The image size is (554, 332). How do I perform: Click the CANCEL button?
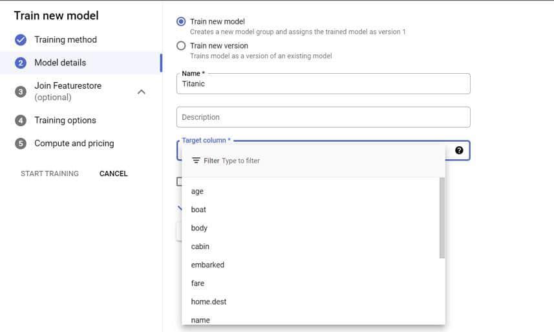113,173
